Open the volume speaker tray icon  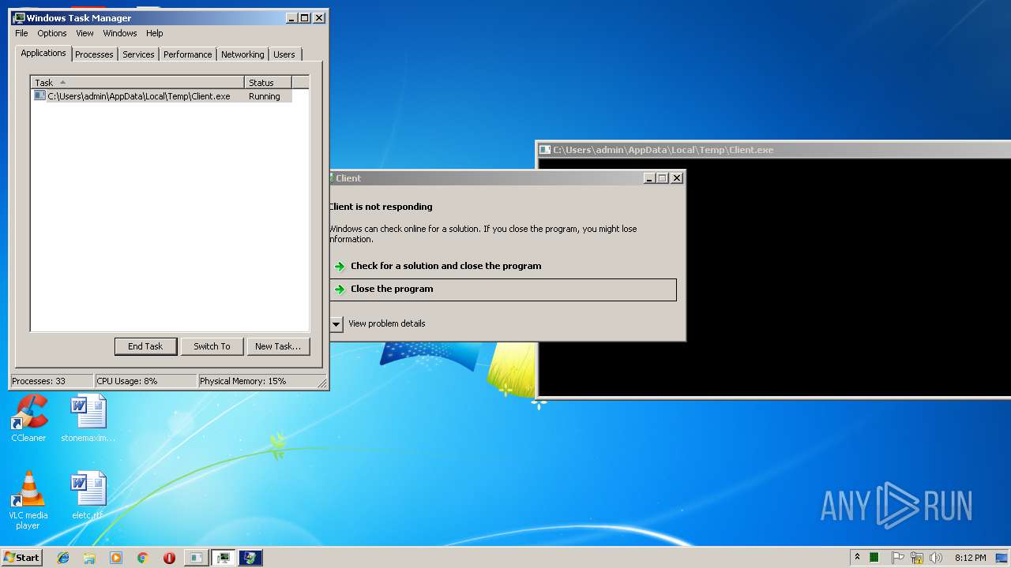936,558
